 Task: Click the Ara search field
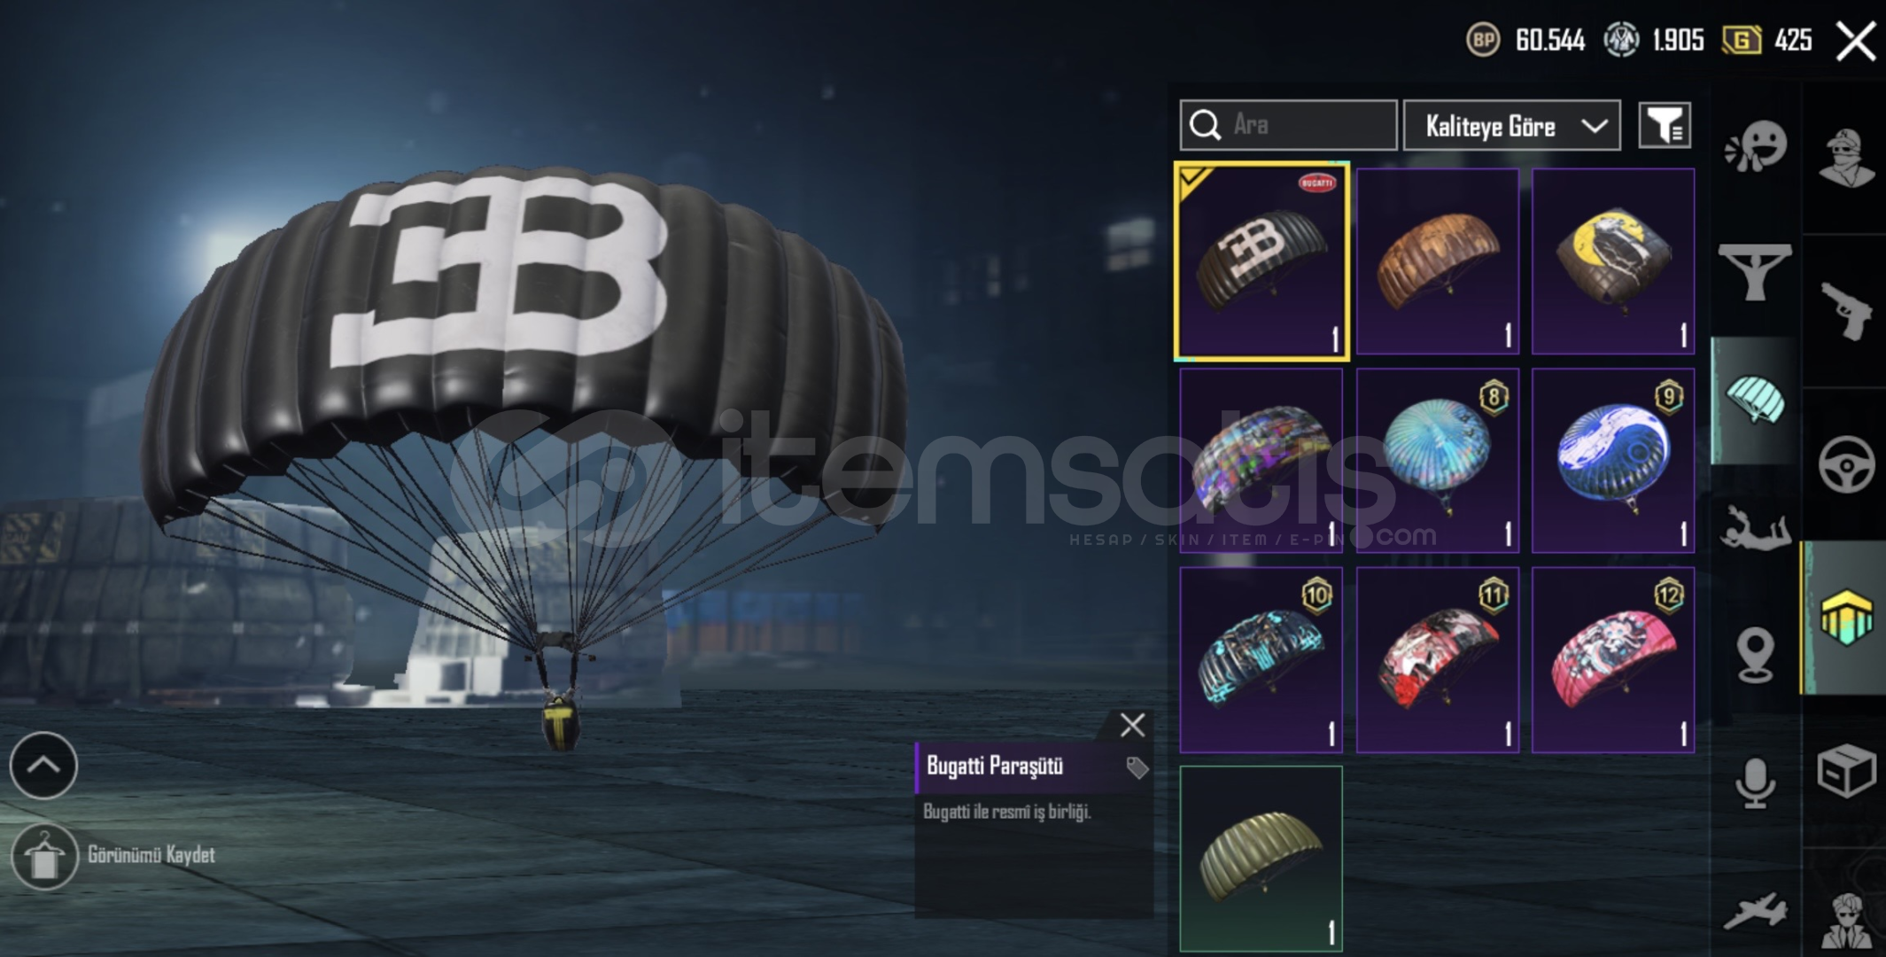(x=1289, y=125)
